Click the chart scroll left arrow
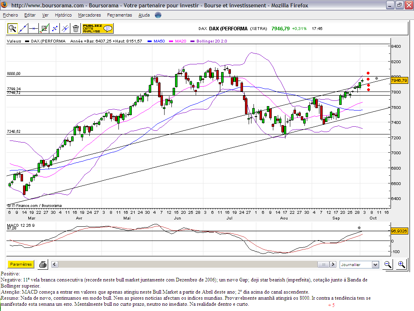Screen dimensions: 414x311 click(55, 264)
